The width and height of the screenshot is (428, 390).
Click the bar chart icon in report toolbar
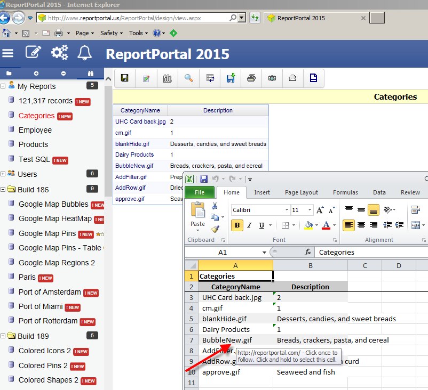point(168,78)
